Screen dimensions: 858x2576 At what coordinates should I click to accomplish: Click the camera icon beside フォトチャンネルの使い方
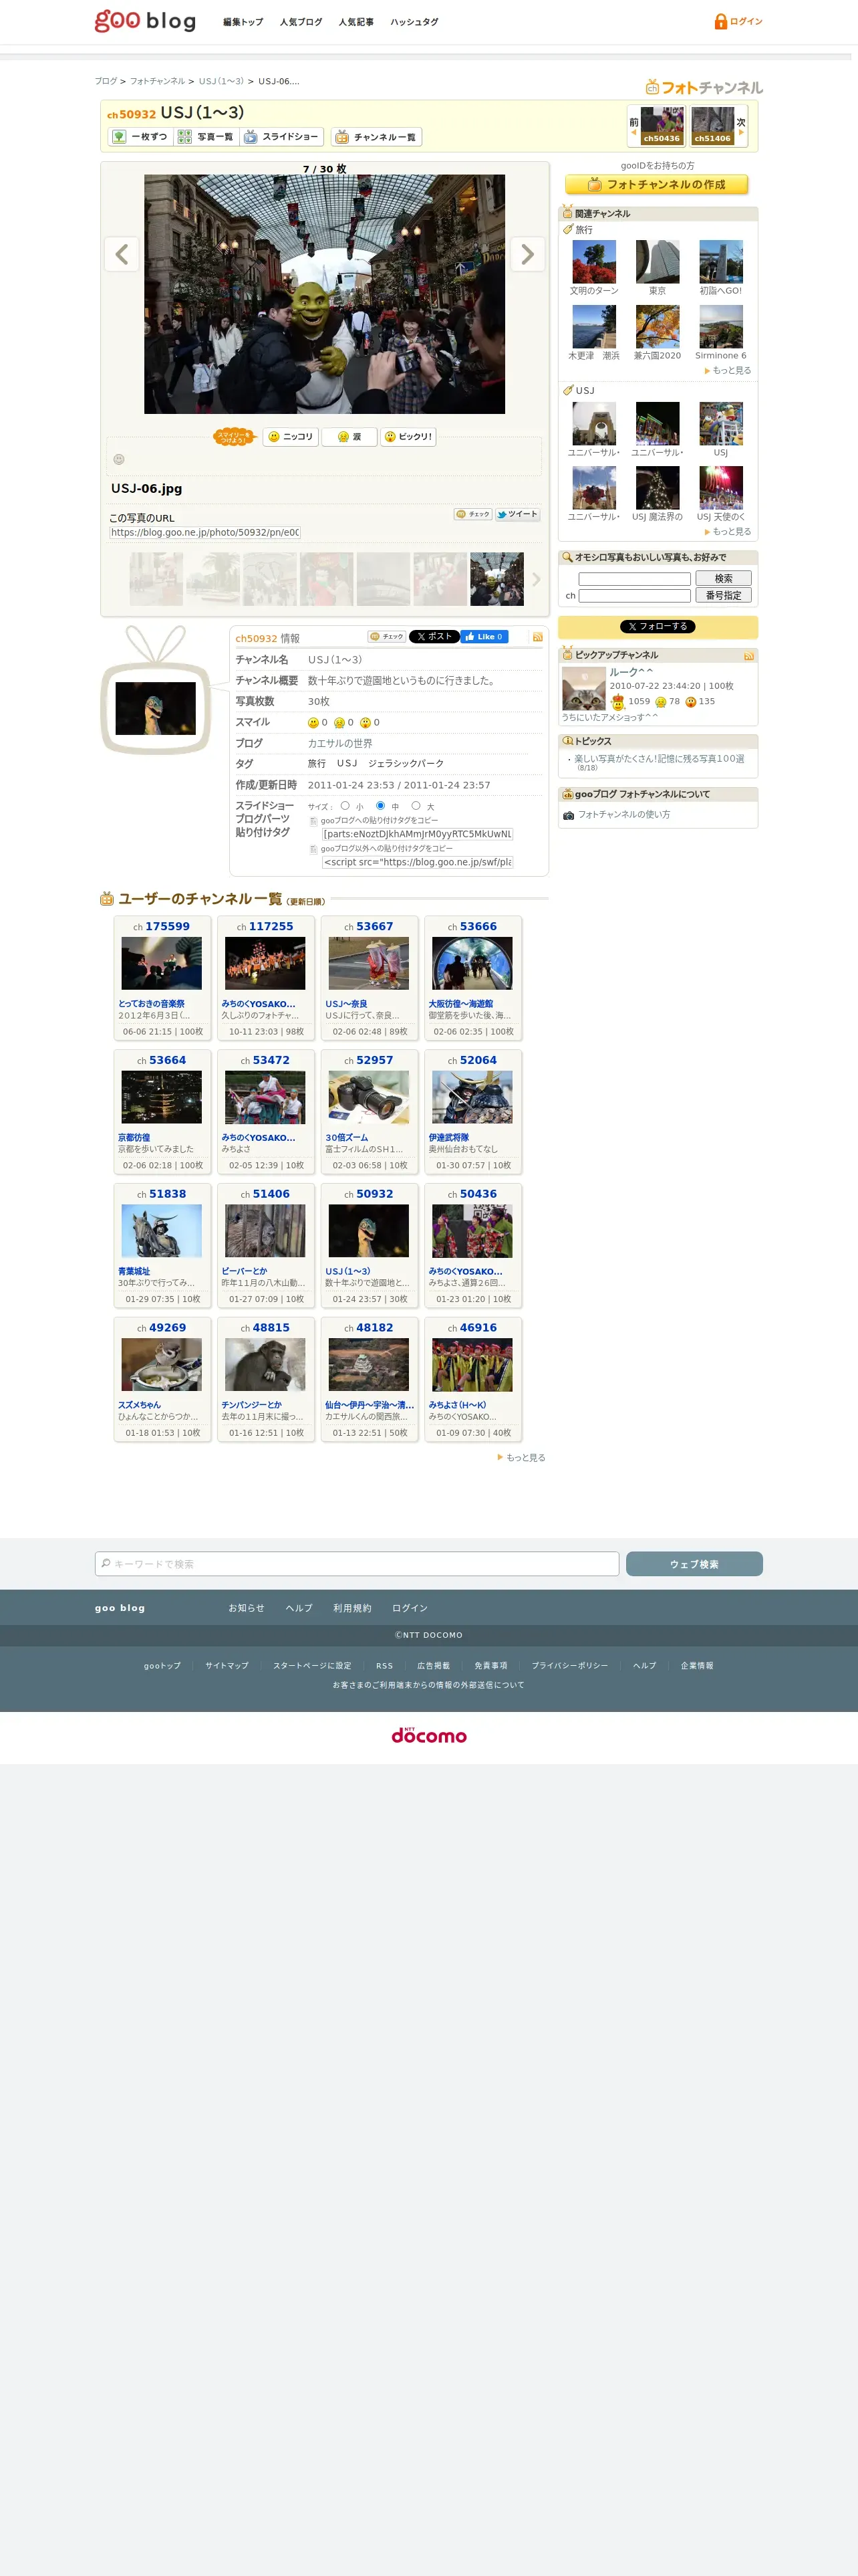click(569, 816)
